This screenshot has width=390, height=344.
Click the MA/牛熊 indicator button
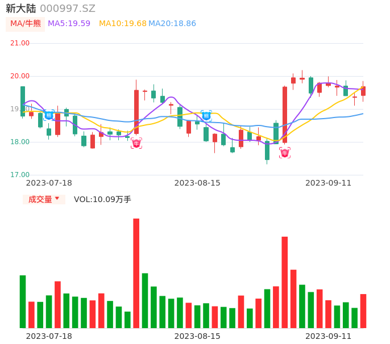point(26,23)
